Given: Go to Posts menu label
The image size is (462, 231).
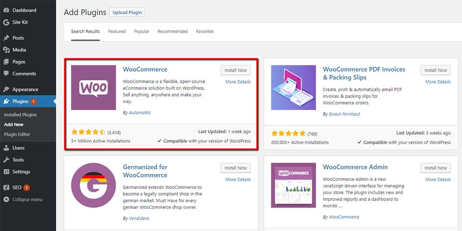Looking at the screenshot, I should coord(18,38).
